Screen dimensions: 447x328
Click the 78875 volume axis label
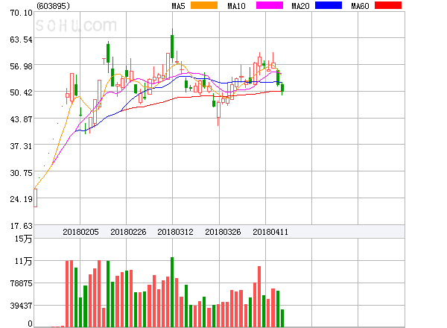[x=22, y=283]
